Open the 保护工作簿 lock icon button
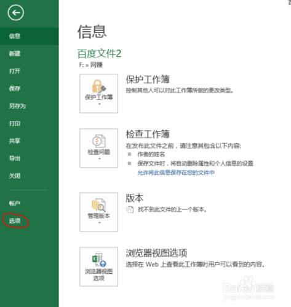The width and height of the screenshot is (291, 307). coord(98,93)
